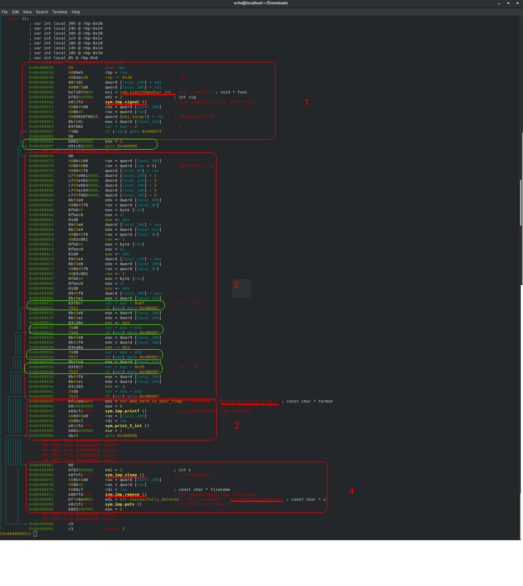Open the View menu
The width and height of the screenshot is (523, 586).
27,12
